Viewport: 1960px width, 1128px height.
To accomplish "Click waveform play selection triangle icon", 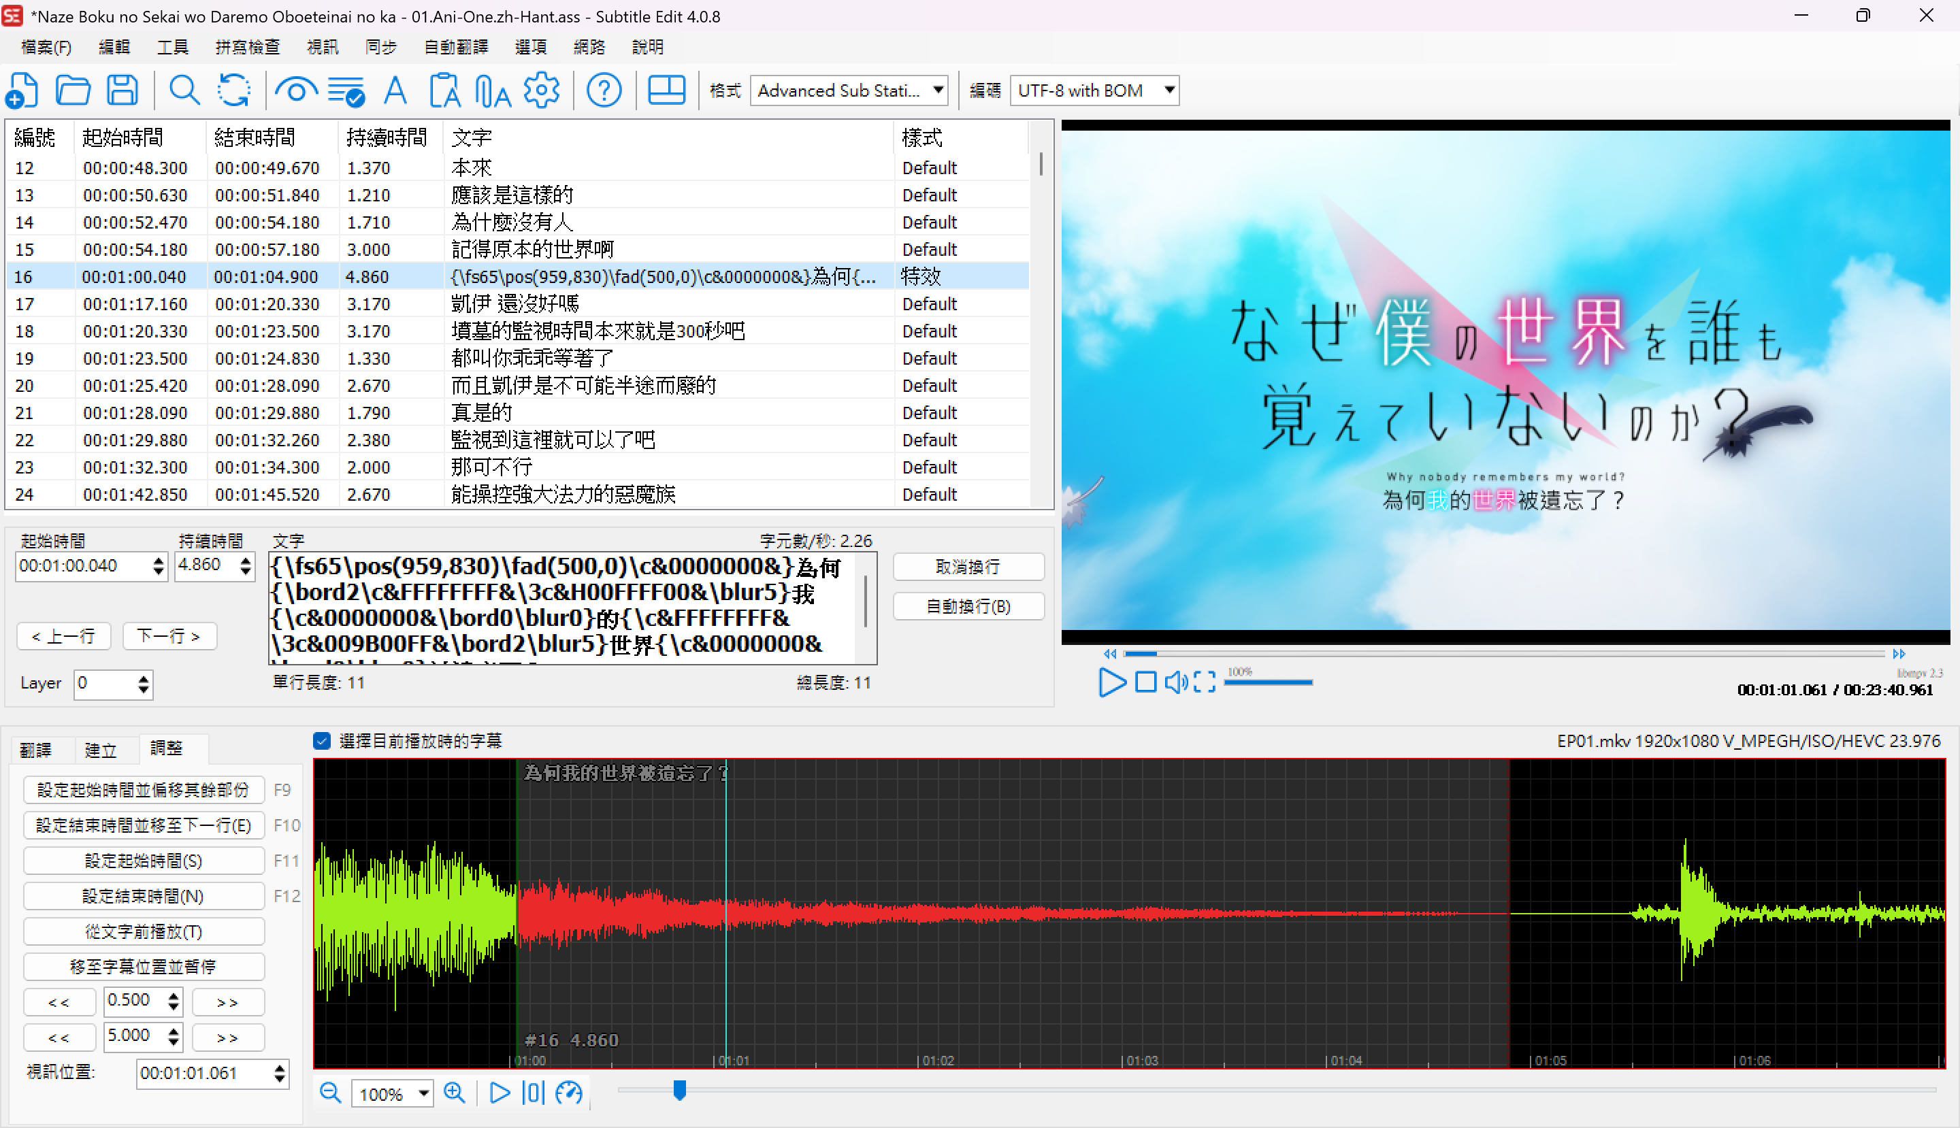I will (x=500, y=1093).
